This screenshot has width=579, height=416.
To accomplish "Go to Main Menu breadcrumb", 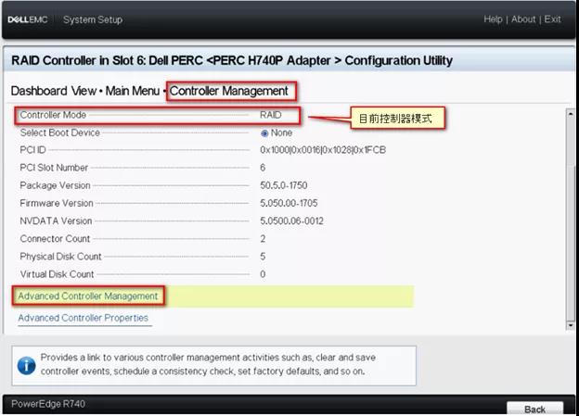I will click(133, 91).
